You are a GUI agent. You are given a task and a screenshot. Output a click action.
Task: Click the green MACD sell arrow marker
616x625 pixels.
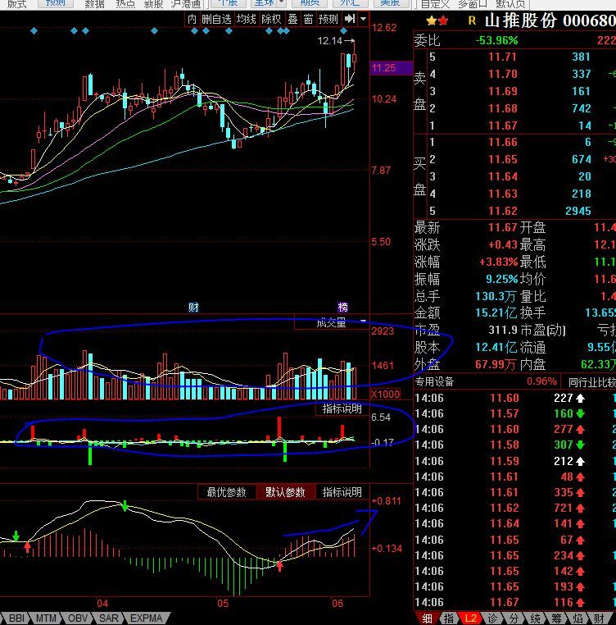[125, 506]
